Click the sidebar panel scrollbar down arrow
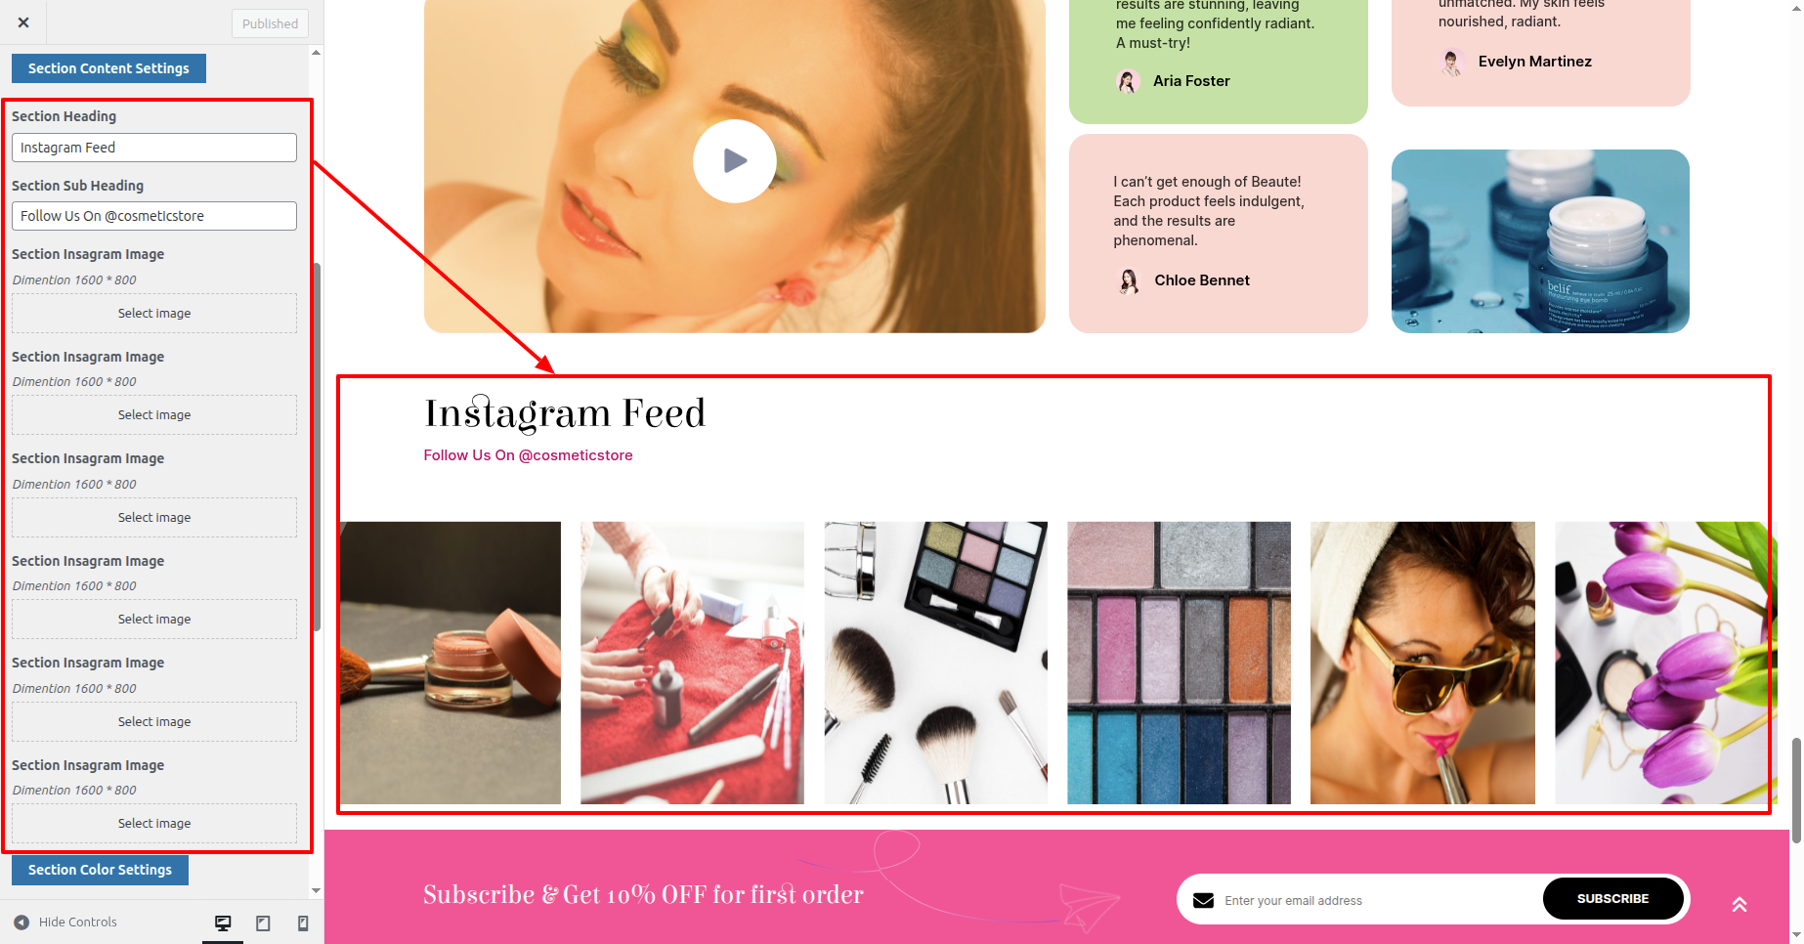 316,891
